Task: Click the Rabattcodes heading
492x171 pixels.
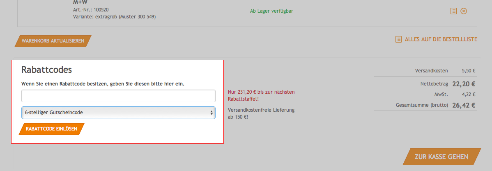Action: click(x=47, y=70)
